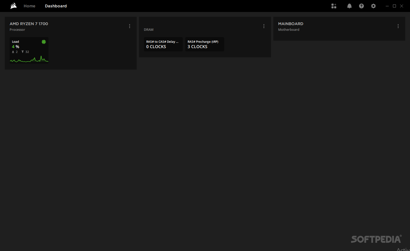
Task: Open AMD Ryzen 7 1700 options menu
Action: (x=129, y=26)
